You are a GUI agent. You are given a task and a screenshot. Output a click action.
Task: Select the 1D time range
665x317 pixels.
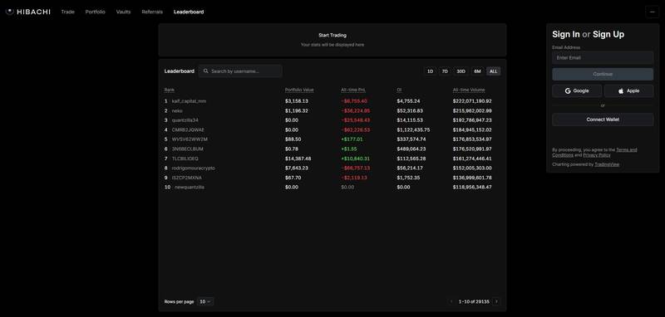430,71
